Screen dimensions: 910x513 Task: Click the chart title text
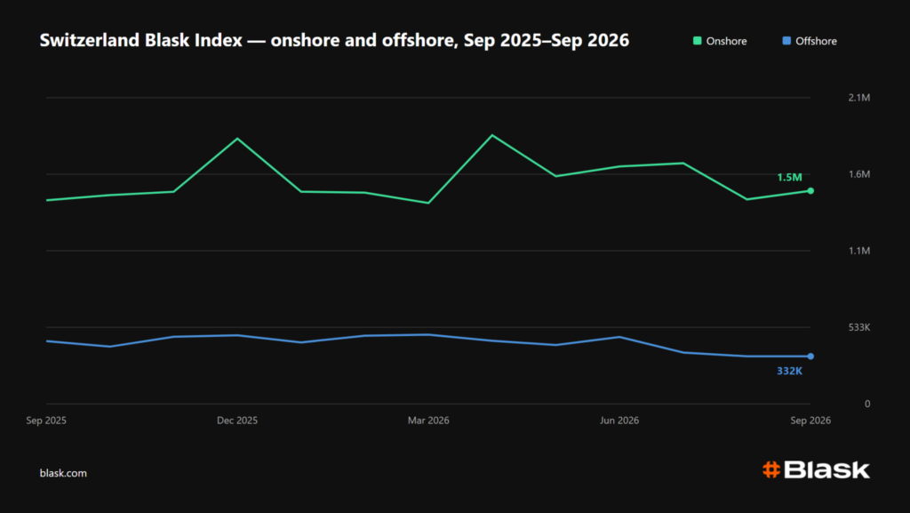334,40
